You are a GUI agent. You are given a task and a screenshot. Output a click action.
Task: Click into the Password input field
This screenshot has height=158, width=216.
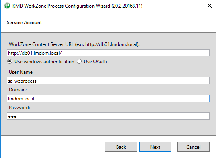coord(108,116)
